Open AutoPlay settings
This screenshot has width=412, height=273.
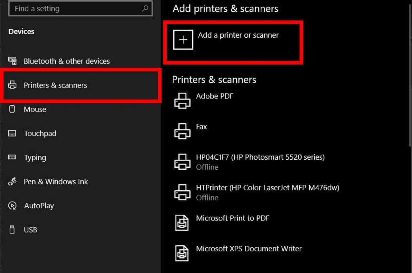(39, 206)
